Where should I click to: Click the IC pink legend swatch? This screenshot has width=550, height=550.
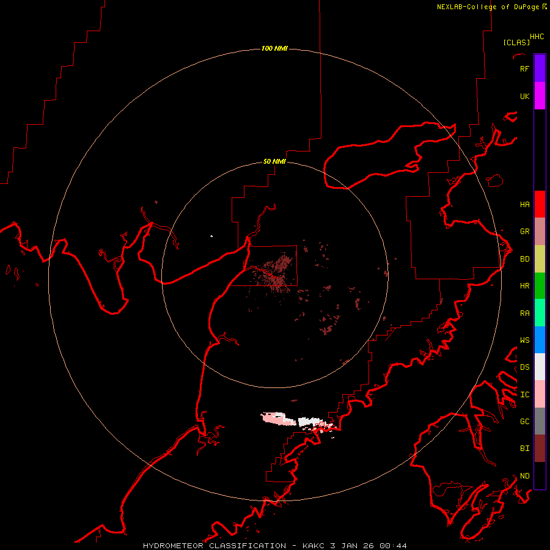[x=540, y=394]
